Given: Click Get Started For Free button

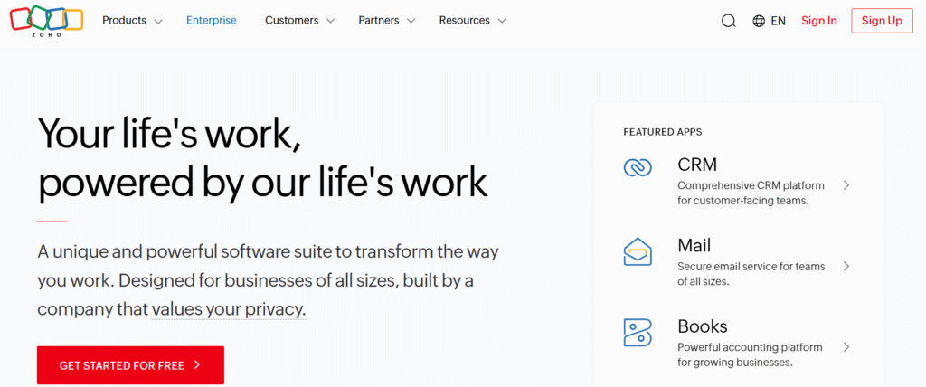Looking at the screenshot, I should 130,365.
